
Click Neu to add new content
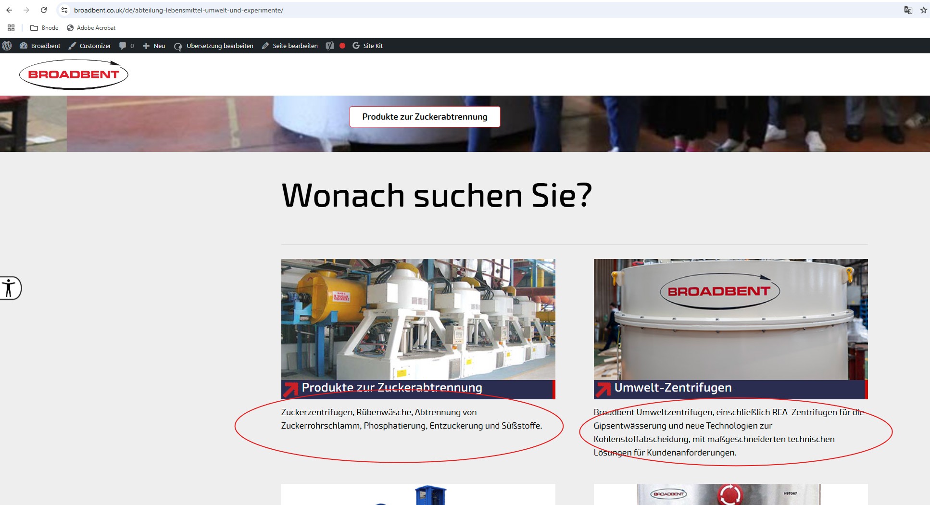click(154, 46)
